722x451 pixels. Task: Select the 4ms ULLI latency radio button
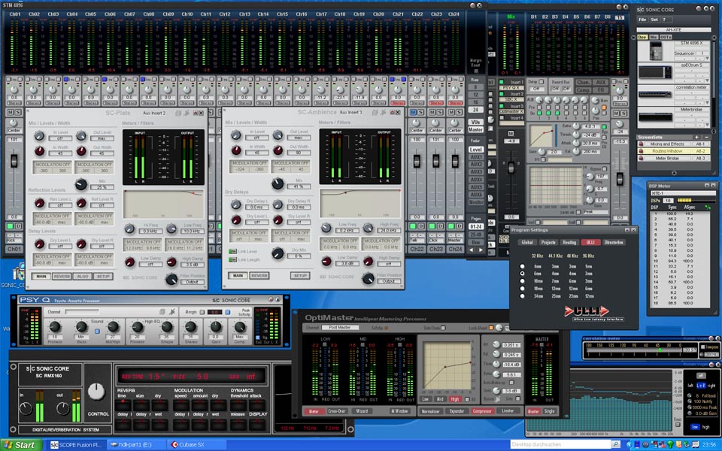pos(522,266)
